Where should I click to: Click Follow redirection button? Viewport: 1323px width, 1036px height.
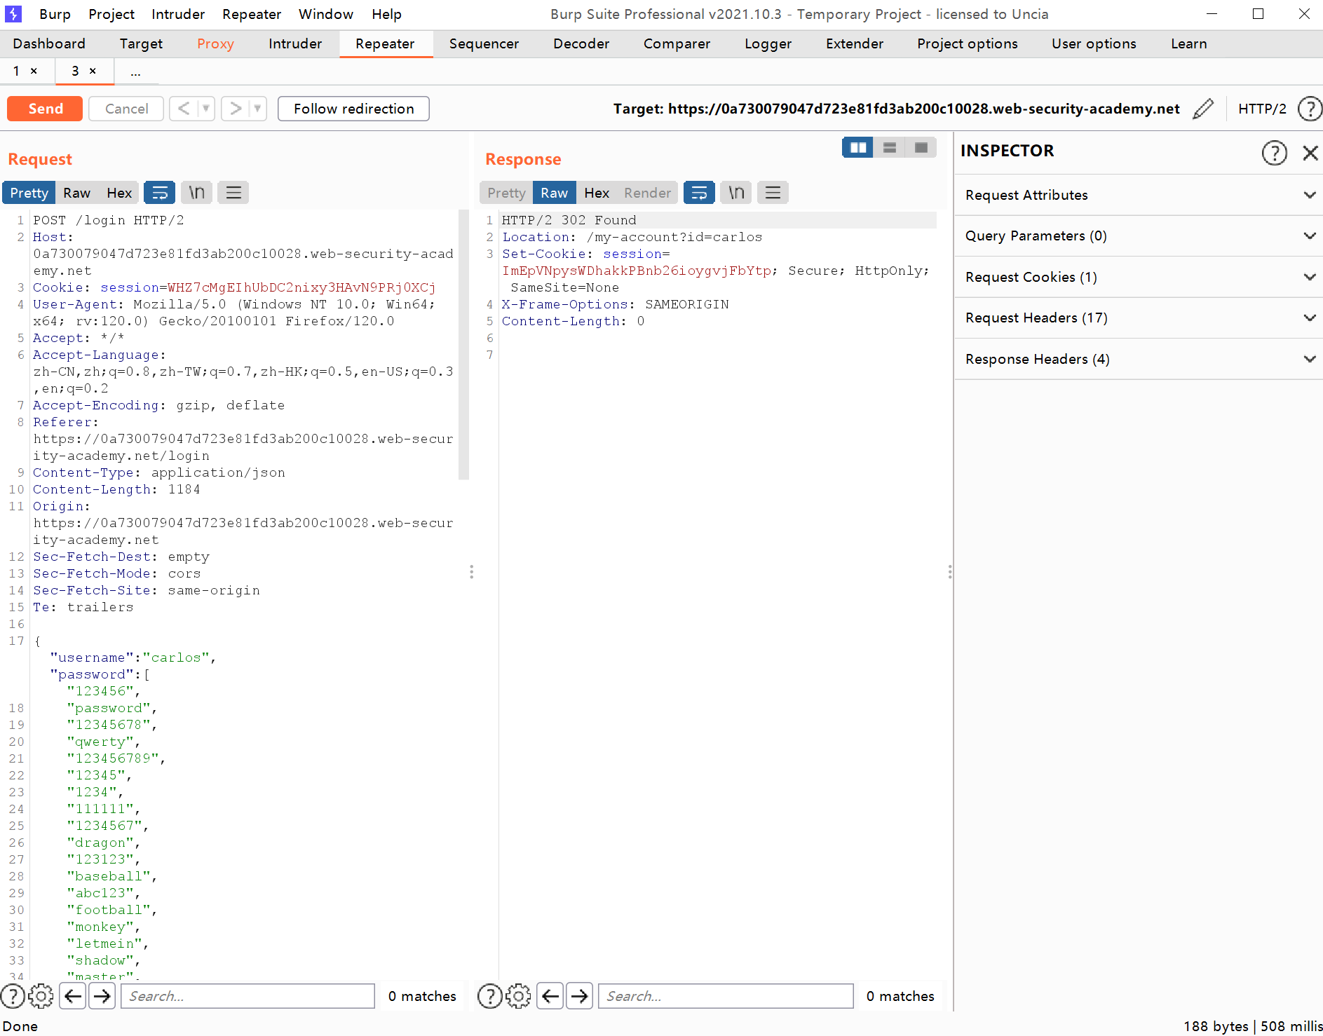pyautogui.click(x=353, y=109)
